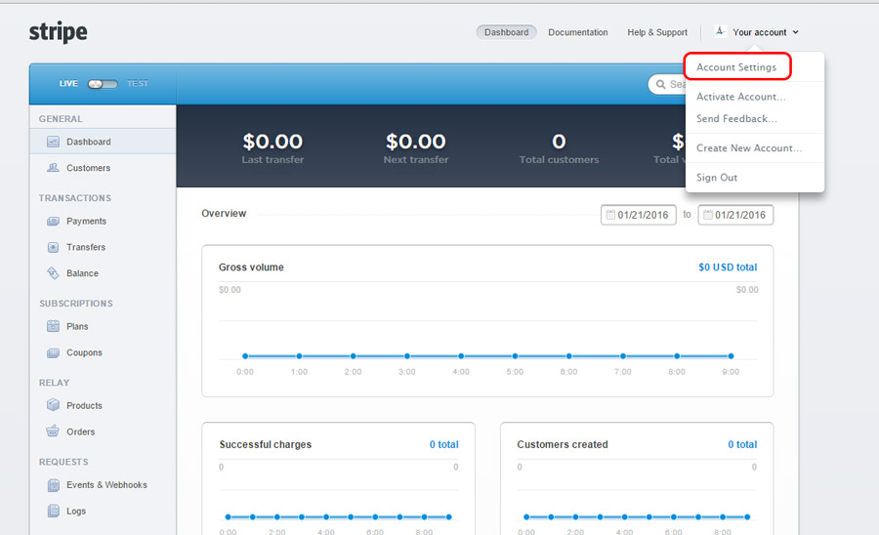Open the Dashboard tab in header

click(506, 32)
